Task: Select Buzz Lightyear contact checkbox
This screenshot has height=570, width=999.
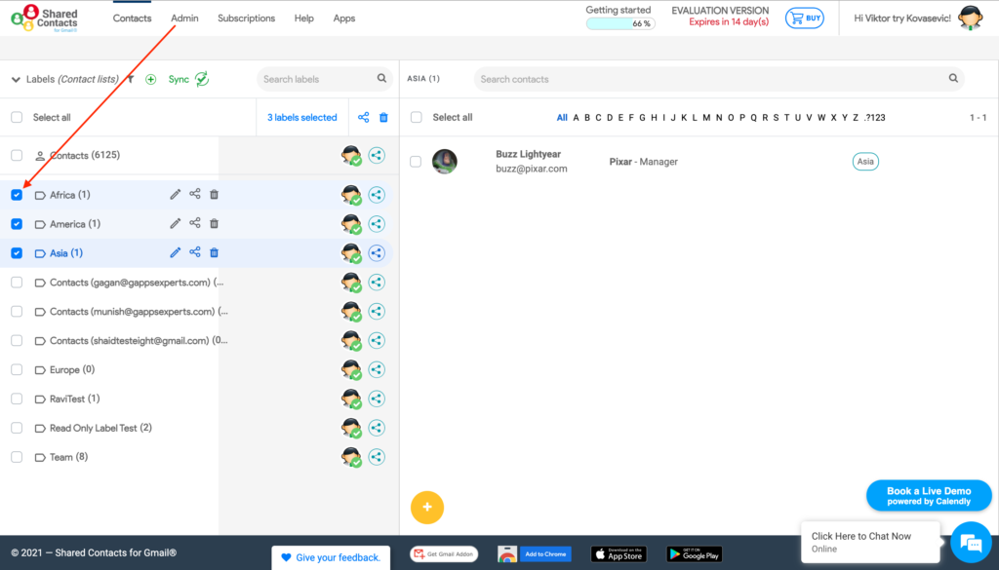Action: click(416, 162)
